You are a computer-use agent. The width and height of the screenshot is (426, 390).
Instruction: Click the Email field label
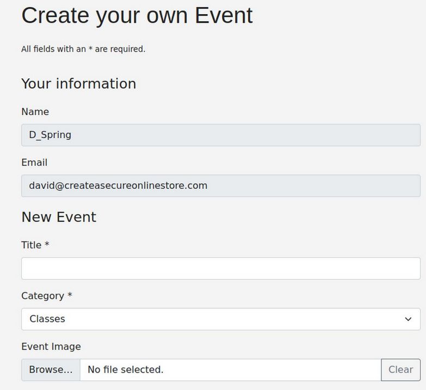point(34,162)
